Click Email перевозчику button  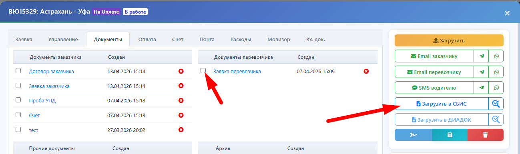(x=434, y=72)
